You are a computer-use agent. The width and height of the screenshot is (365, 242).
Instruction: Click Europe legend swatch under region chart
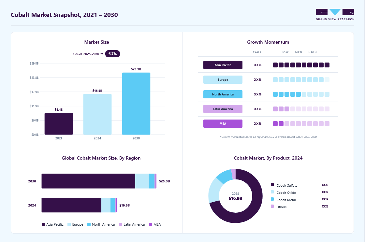click(x=69, y=224)
